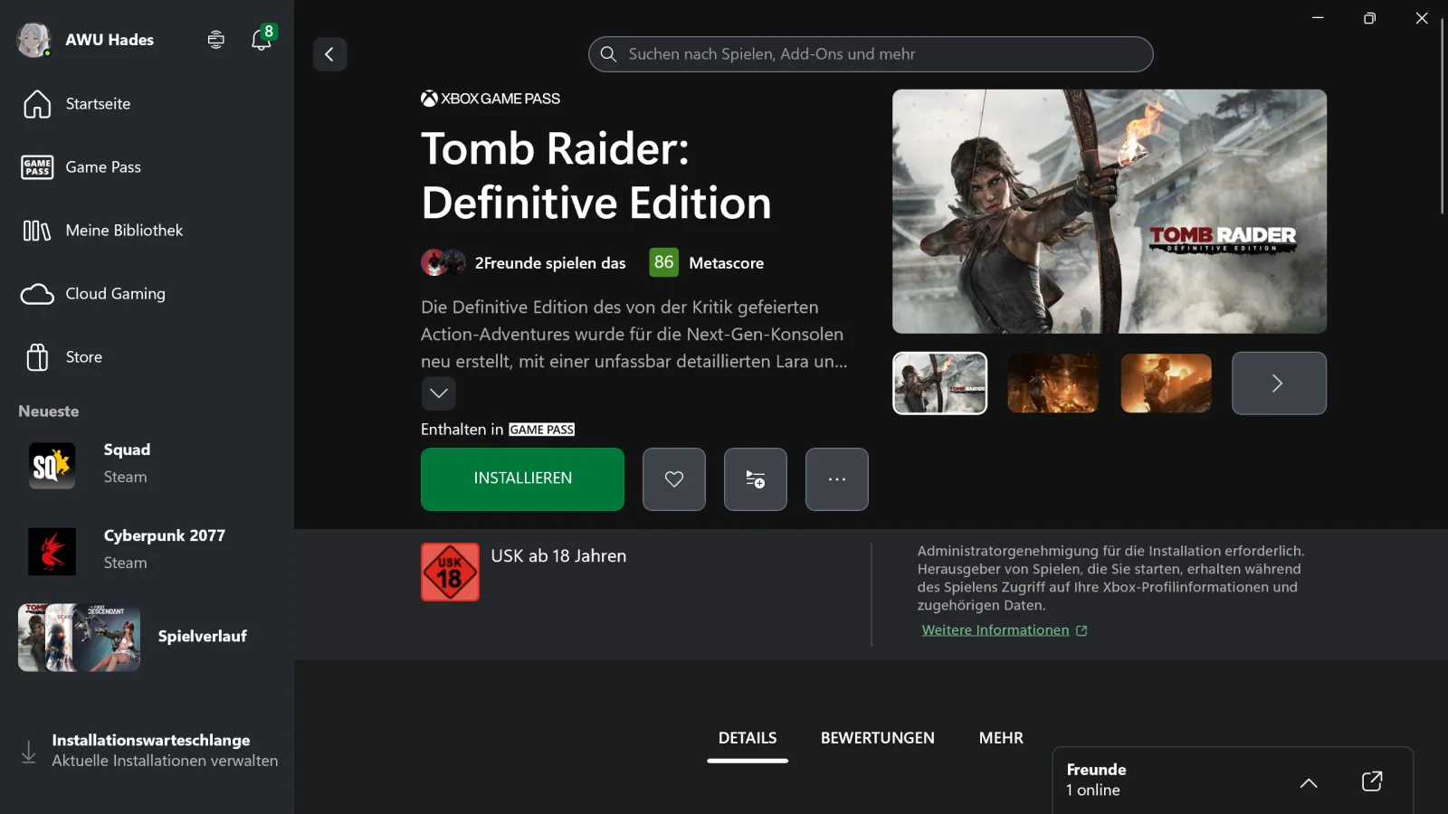The image size is (1448, 814).
Task: Click the Game Pass badge beside Enthalten in
Action: point(542,430)
